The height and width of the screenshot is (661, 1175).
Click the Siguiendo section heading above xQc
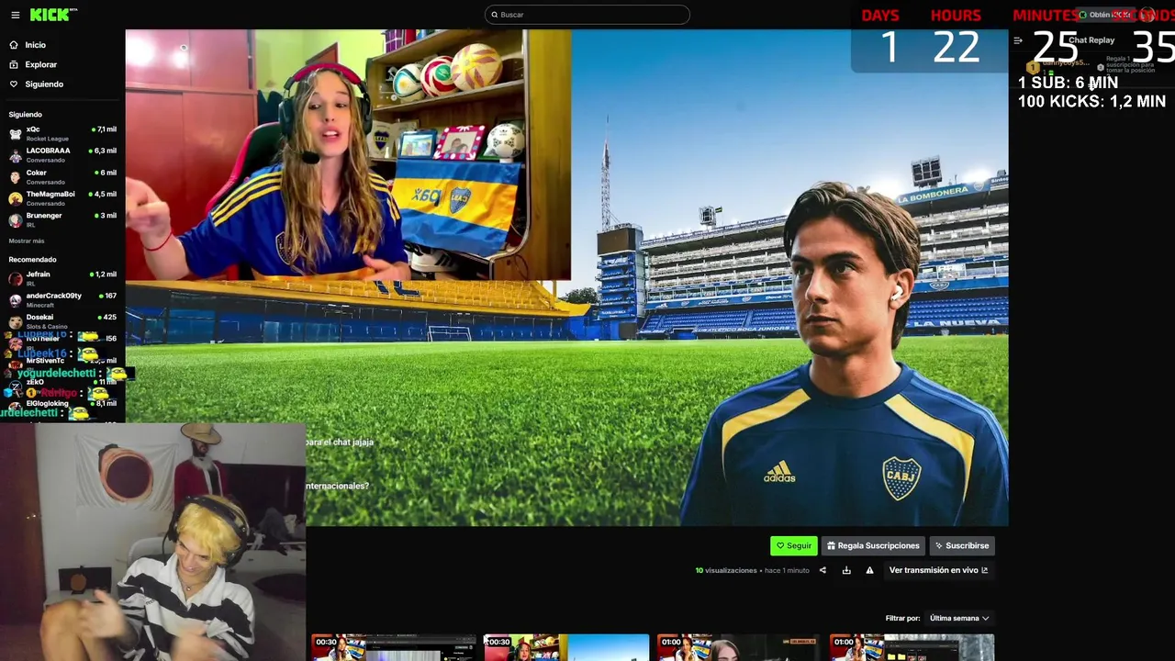coord(26,115)
